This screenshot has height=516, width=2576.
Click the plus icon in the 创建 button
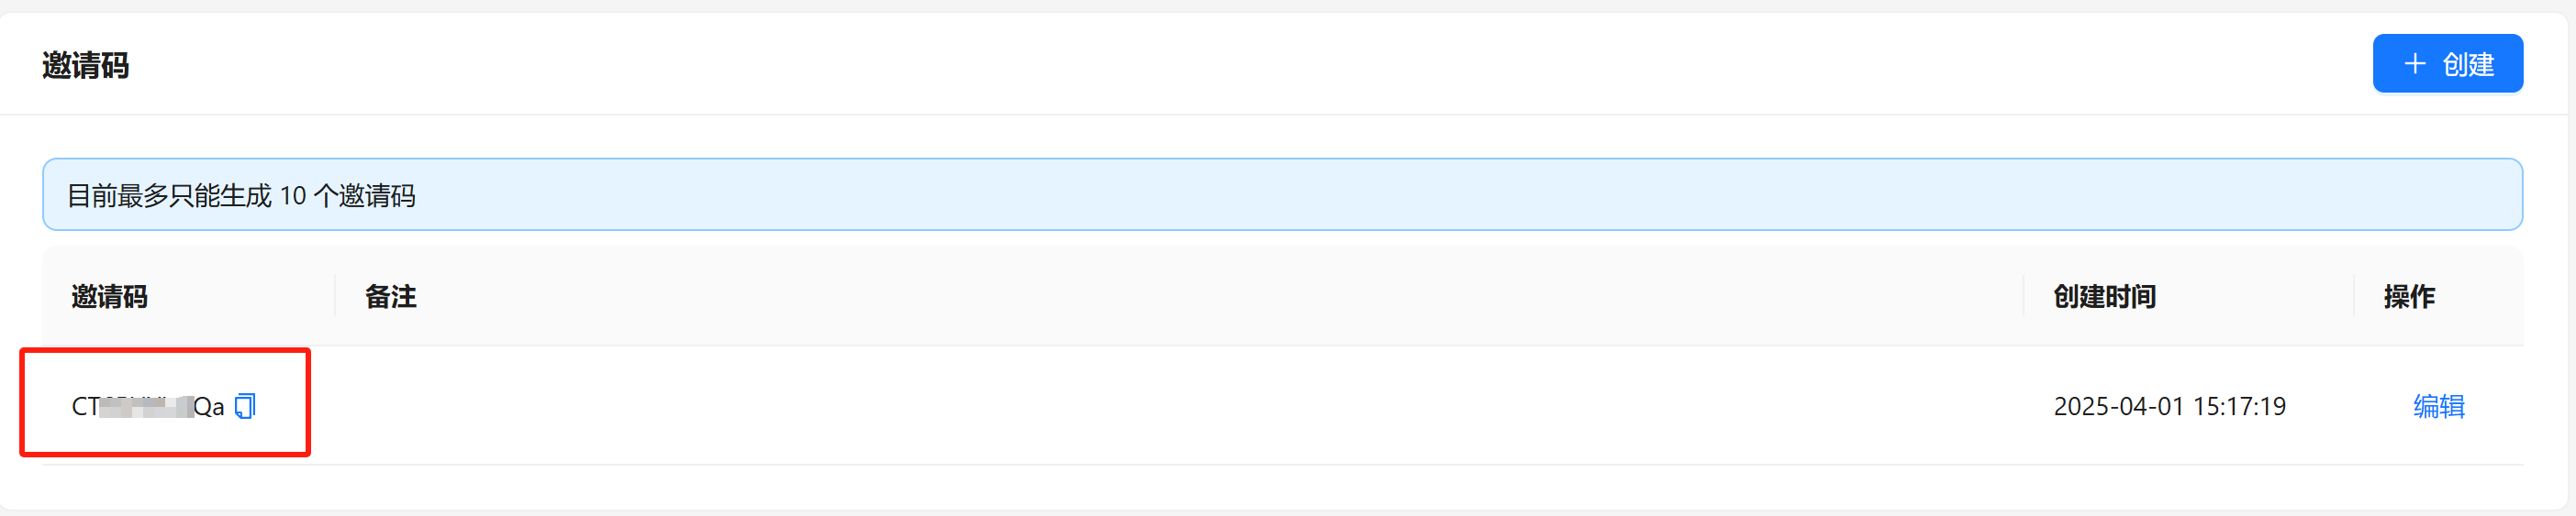click(2414, 64)
